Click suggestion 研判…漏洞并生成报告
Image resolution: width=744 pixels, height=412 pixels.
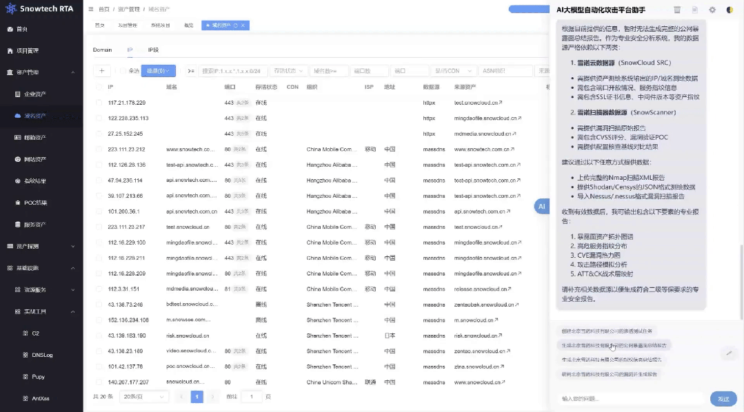pyautogui.click(x=610, y=374)
